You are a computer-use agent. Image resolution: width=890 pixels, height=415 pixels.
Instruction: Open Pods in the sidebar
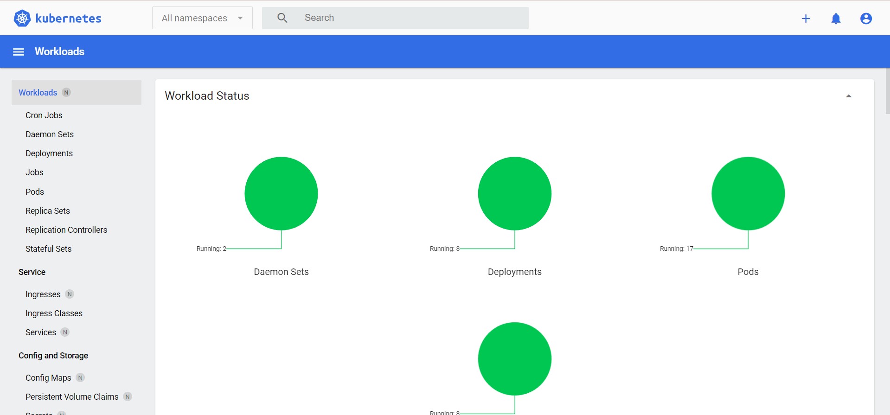point(35,192)
